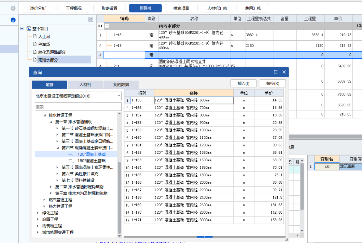This screenshot has height=243, width=362.
Task: Switch to the 人材机 tab in query dialog
Action: (x=85, y=85)
